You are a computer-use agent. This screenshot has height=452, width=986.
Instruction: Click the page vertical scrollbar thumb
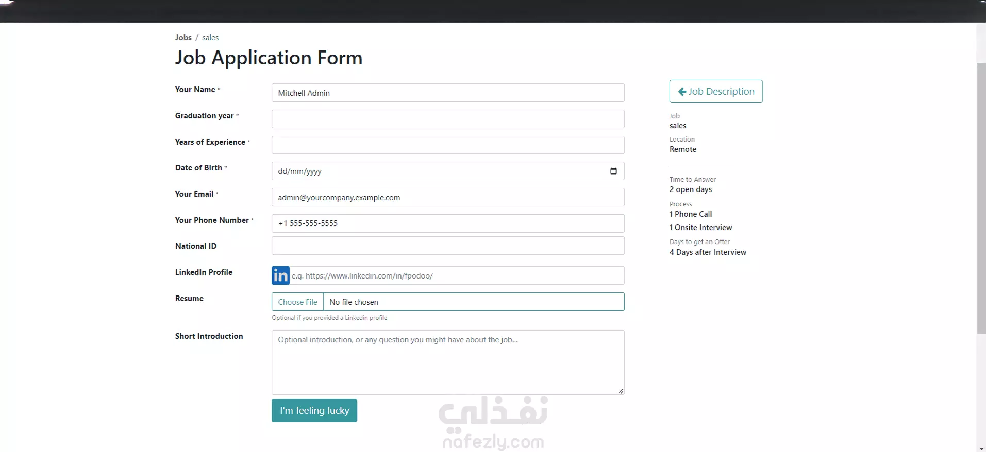[x=981, y=198]
